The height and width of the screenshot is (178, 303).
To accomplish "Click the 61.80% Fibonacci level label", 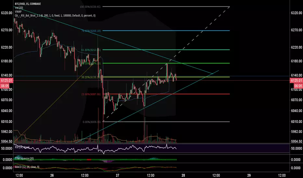I will (x=91, y=50).
